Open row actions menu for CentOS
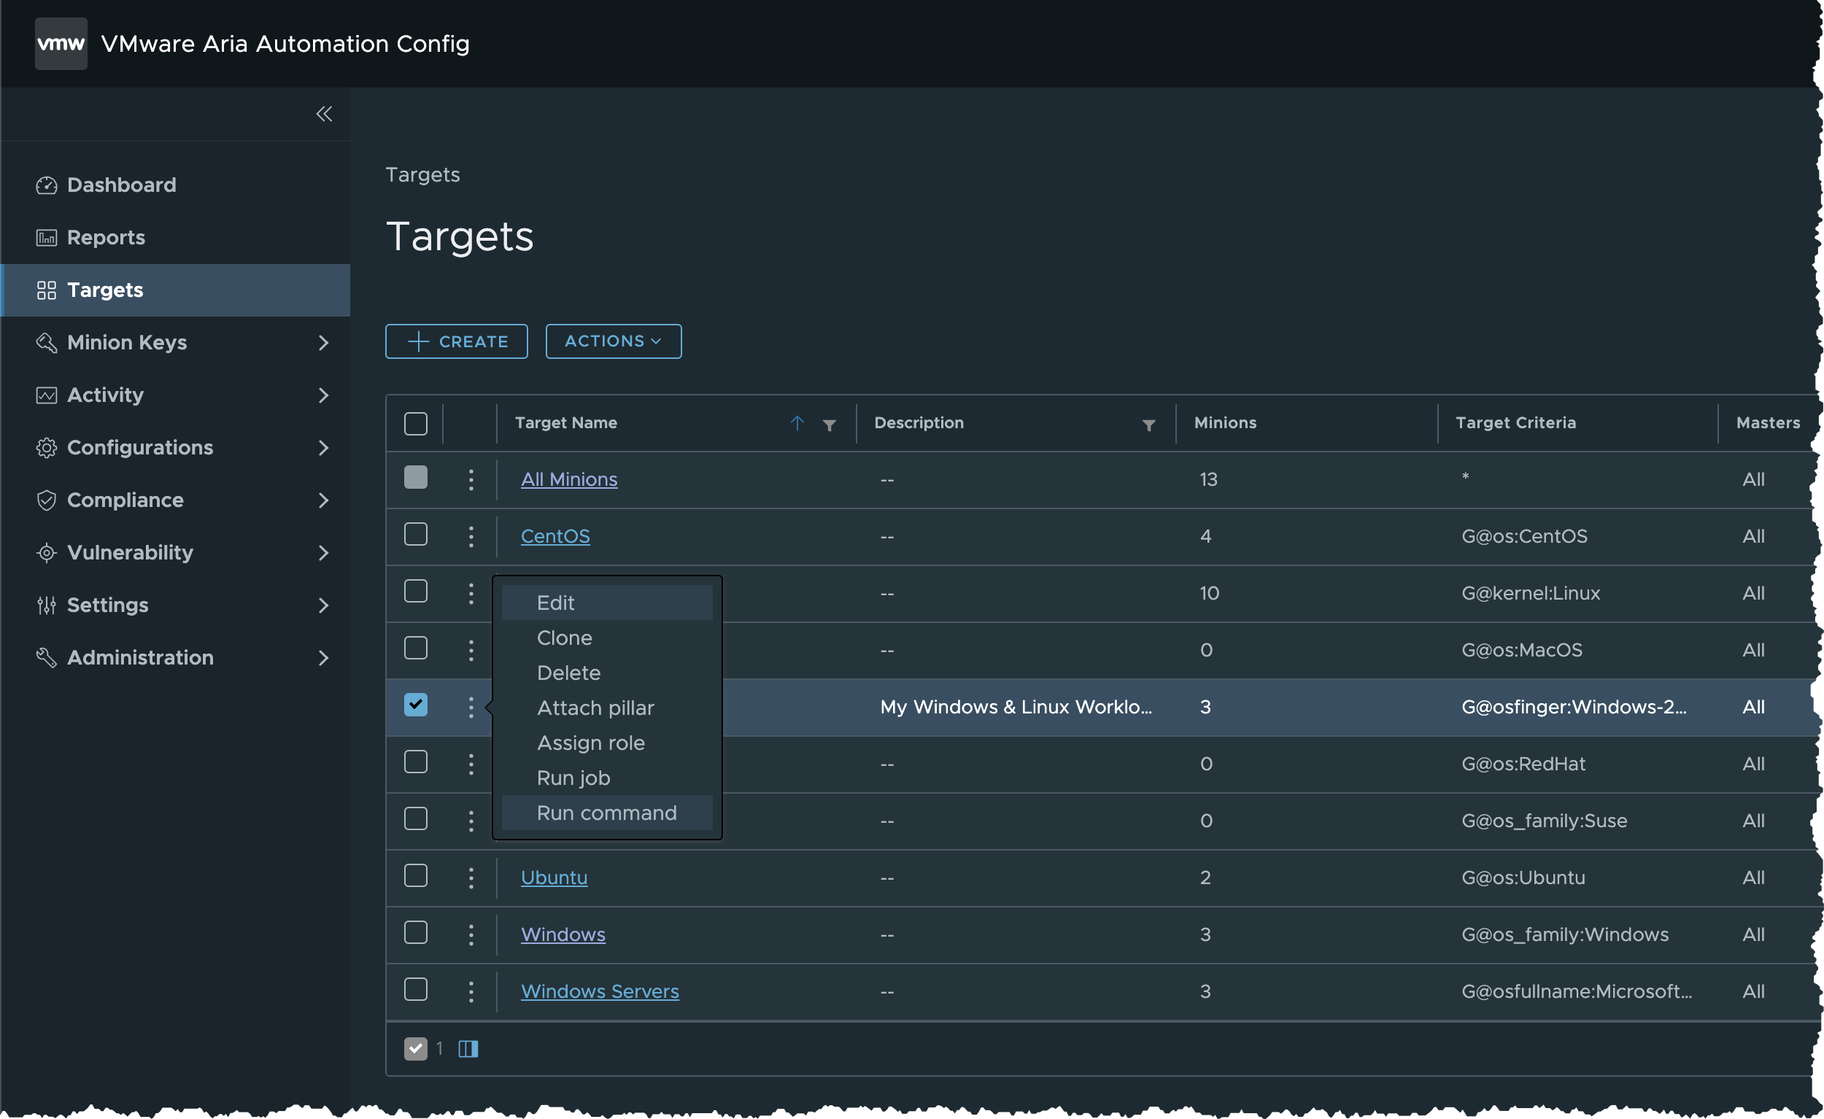The image size is (1824, 1119). click(x=471, y=537)
